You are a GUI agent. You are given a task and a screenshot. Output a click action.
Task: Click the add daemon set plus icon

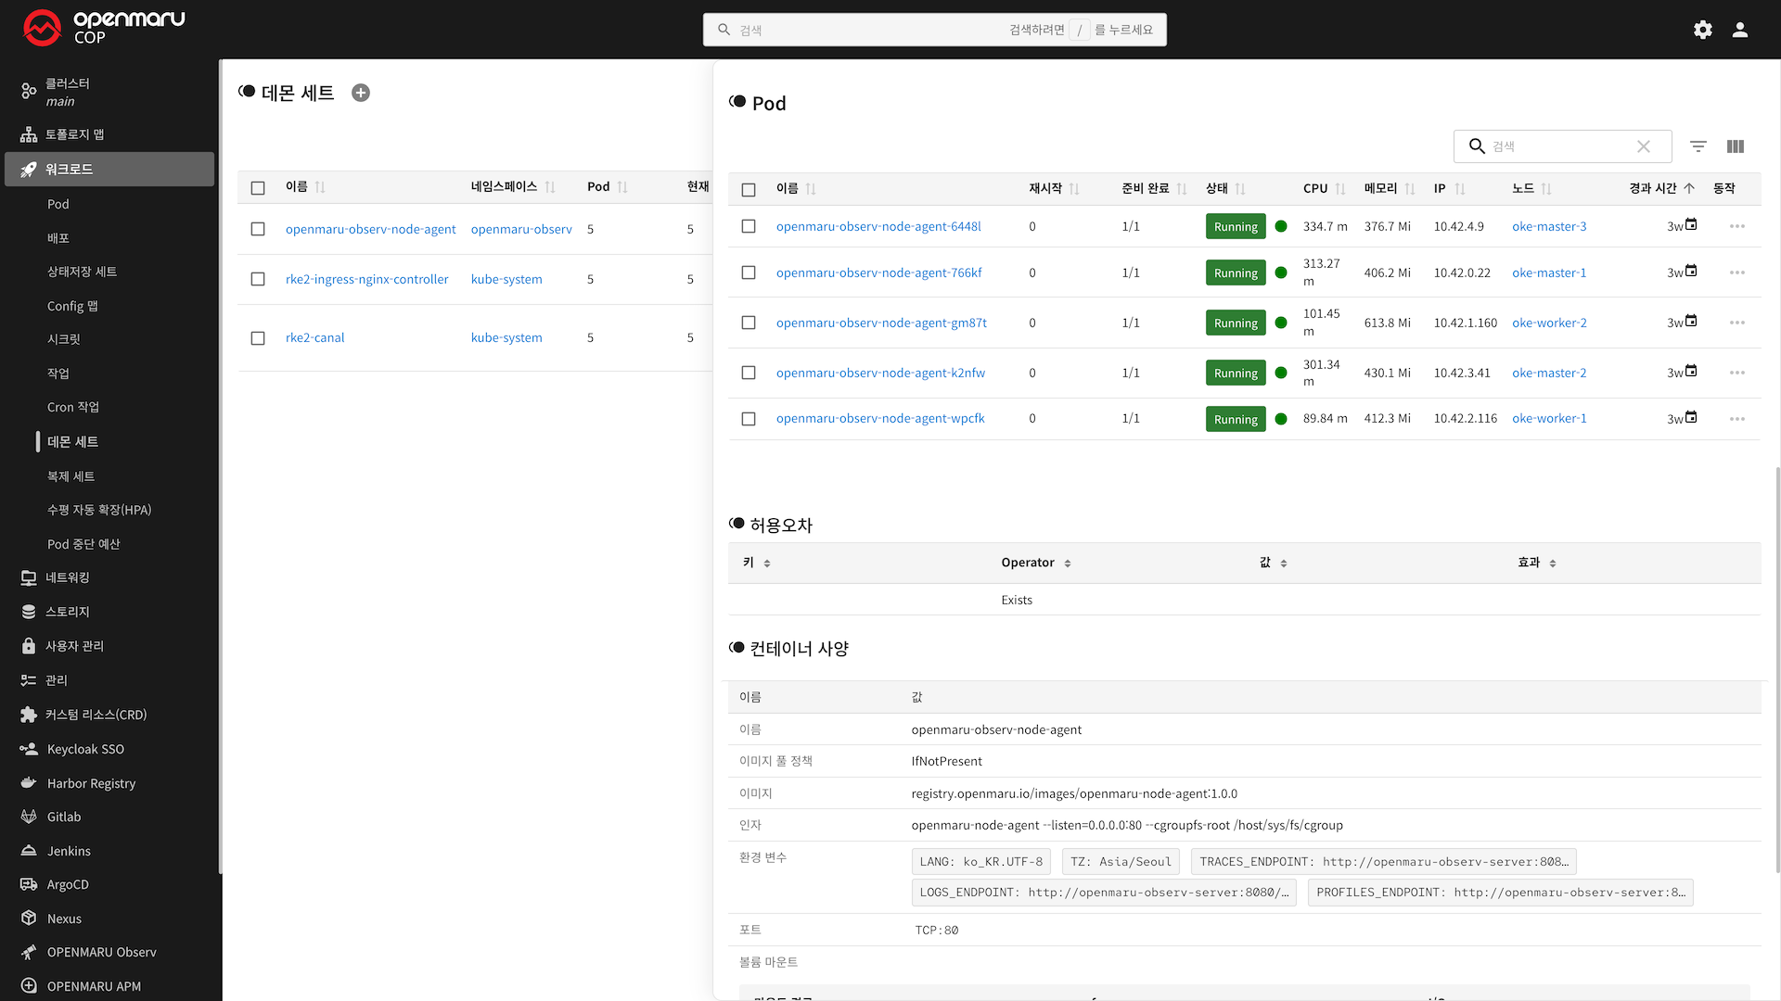[x=361, y=93]
